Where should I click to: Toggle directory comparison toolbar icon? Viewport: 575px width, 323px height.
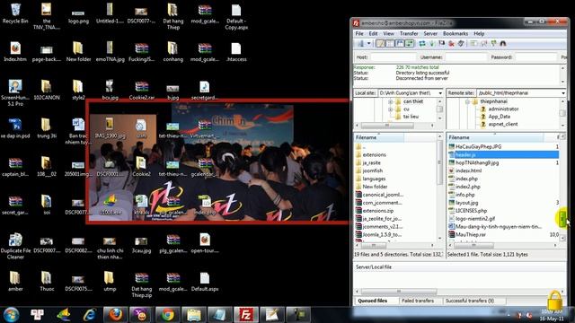click(484, 44)
